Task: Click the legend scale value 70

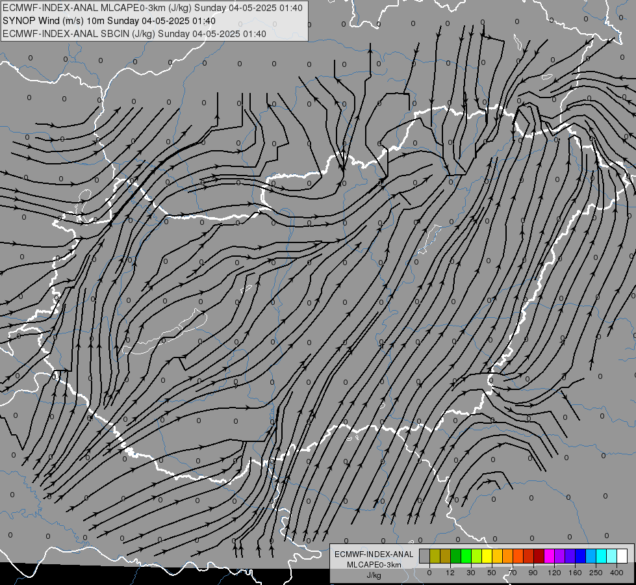Action: (513, 573)
